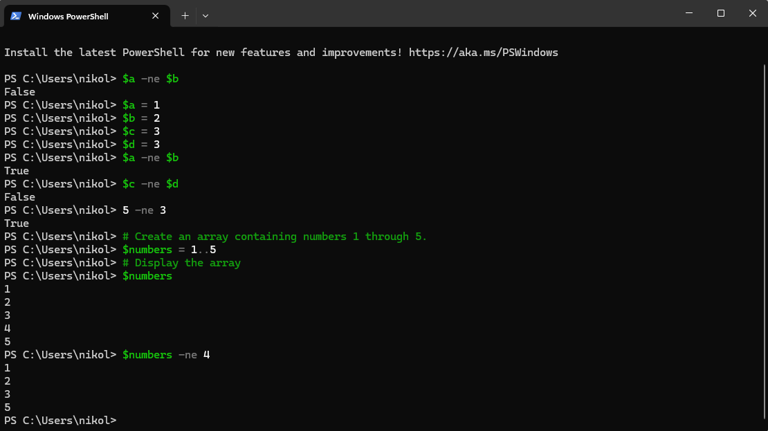Viewport: 768px width, 431px height.
Task: Click the '# Display the array' comment
Action: coord(182,263)
